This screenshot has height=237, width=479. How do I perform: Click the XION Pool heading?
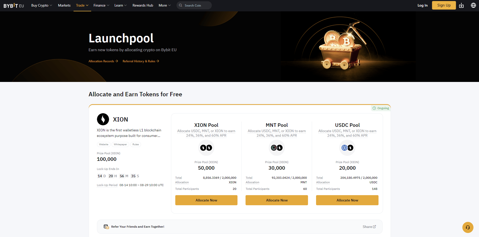click(206, 125)
